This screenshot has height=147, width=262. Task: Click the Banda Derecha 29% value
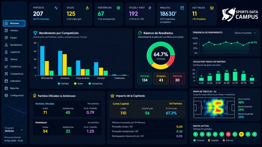click(241, 110)
